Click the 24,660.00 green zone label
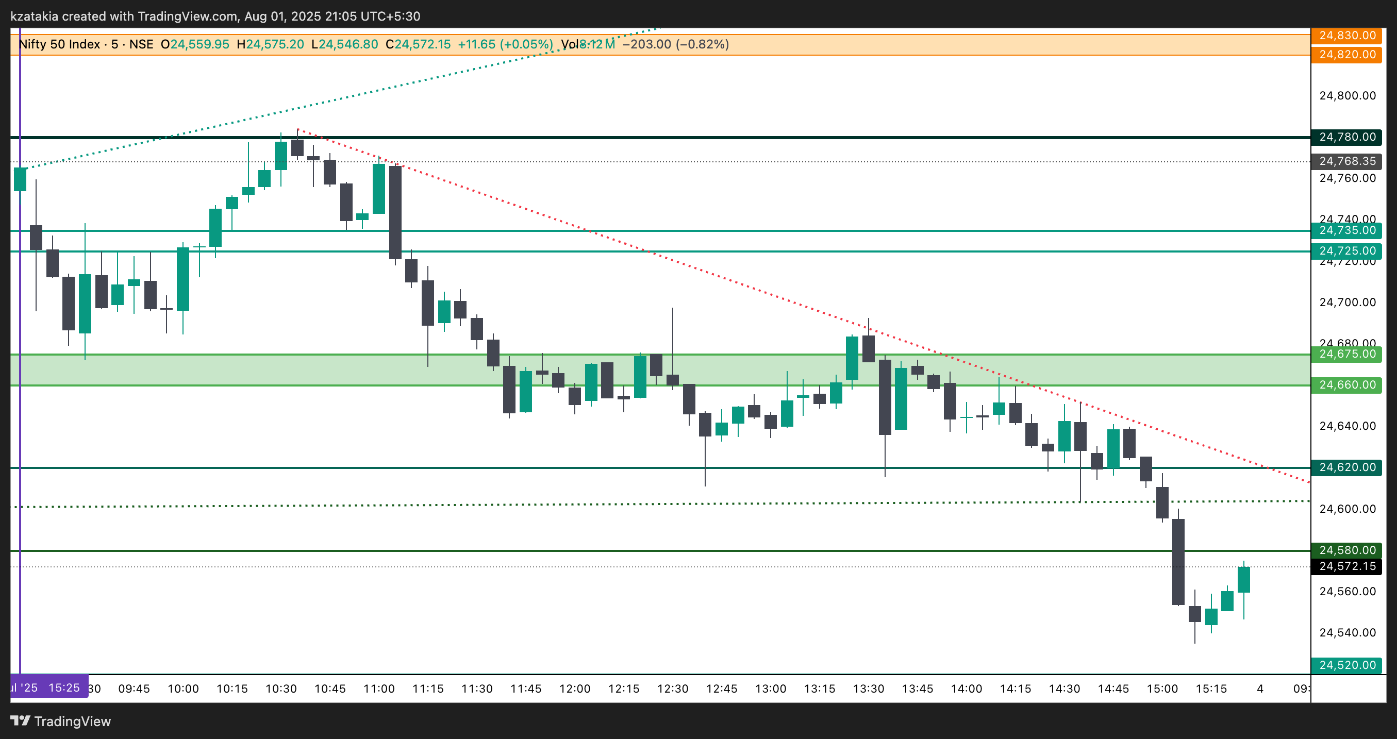The width and height of the screenshot is (1397, 739). (x=1347, y=385)
